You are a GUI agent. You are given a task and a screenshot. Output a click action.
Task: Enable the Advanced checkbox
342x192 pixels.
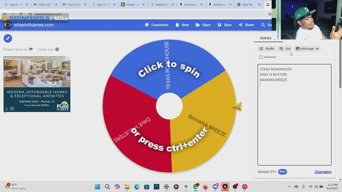(x=261, y=57)
